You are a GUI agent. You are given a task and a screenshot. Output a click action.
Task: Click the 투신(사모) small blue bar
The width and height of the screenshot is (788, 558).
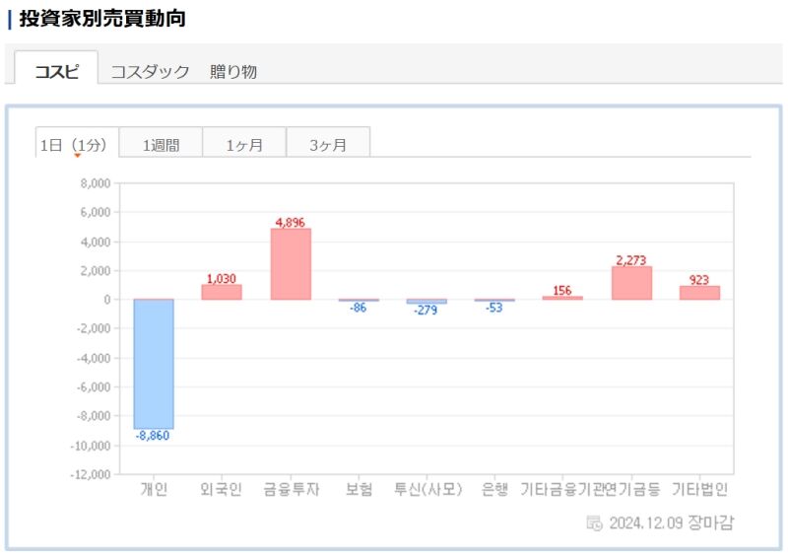(x=427, y=302)
